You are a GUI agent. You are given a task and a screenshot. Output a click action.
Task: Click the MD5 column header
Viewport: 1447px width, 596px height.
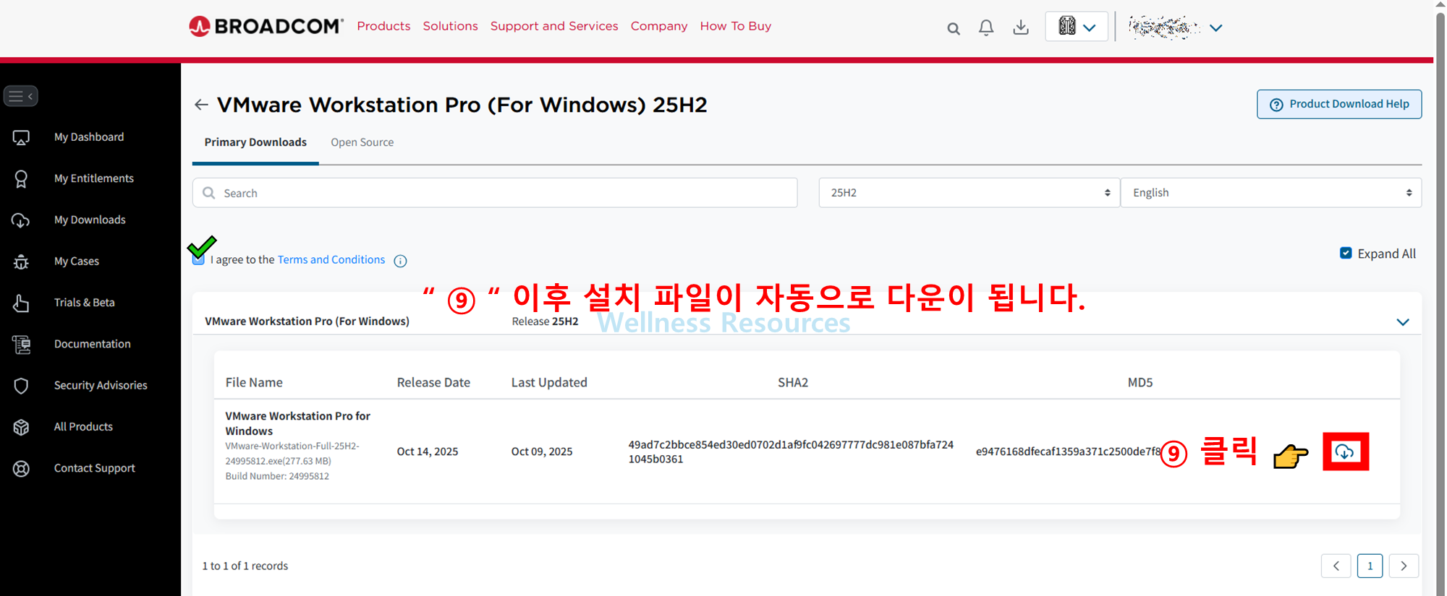[1140, 382]
